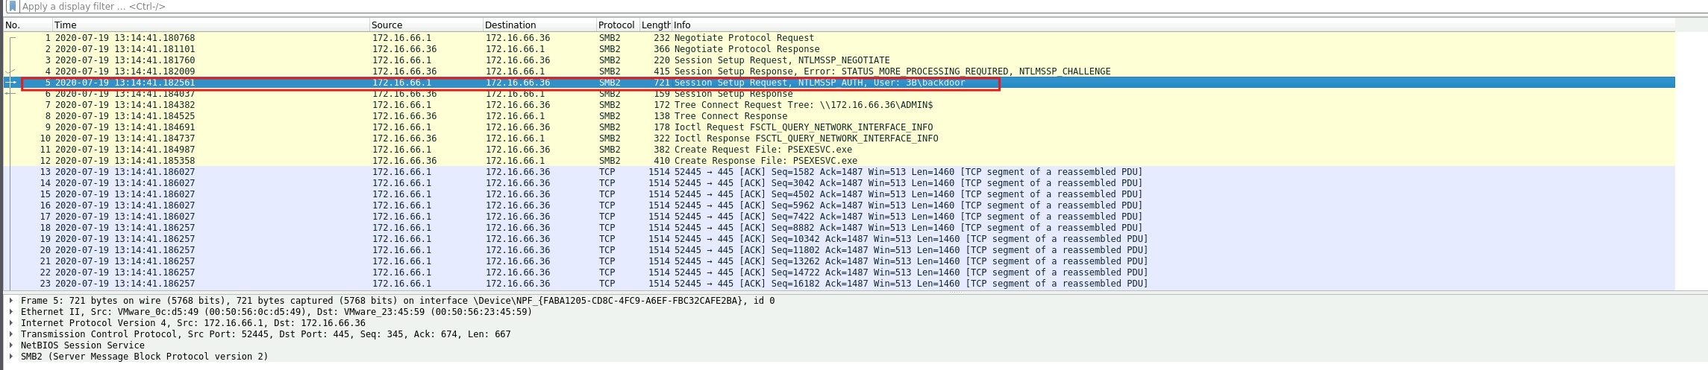Viewport: 1708px width, 370px height.
Task: Expand SMB2 Server Message Block row
Action: 11,357
